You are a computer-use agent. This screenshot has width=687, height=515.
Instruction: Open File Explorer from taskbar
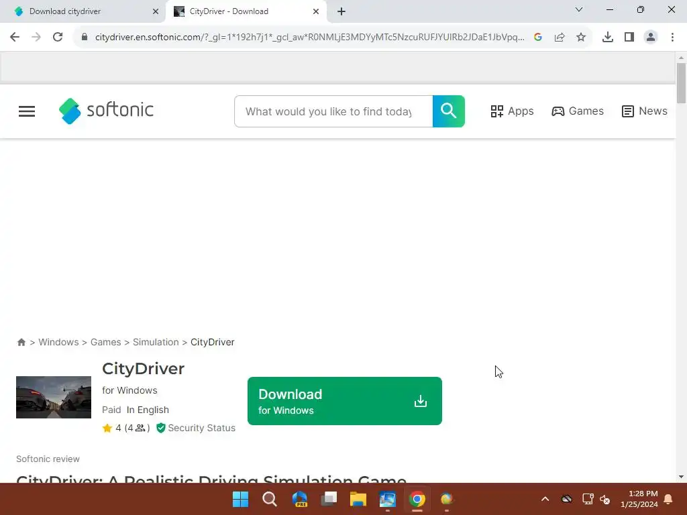coord(358,499)
